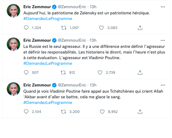Open more options on third tweet

162,85
